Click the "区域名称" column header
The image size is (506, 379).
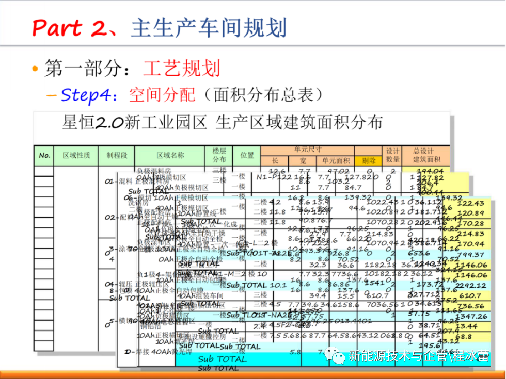coord(170,156)
